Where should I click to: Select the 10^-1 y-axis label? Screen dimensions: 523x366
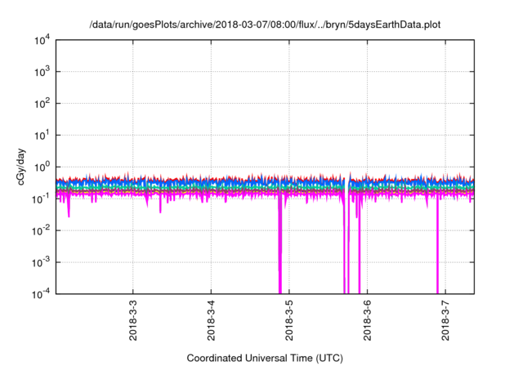[41, 199]
